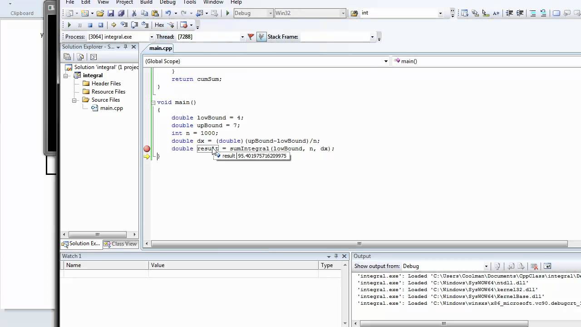Select the Resource Files folder
This screenshot has height=327, width=581.
(x=108, y=92)
